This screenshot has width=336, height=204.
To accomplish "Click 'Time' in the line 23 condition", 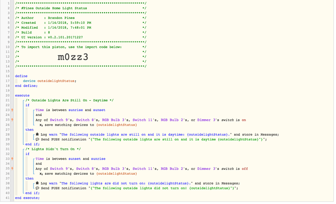I will [39, 110].
